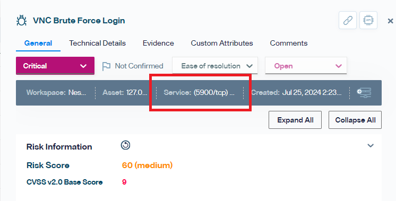Click the API chip icon
This screenshot has width=396, height=201.
368,20
